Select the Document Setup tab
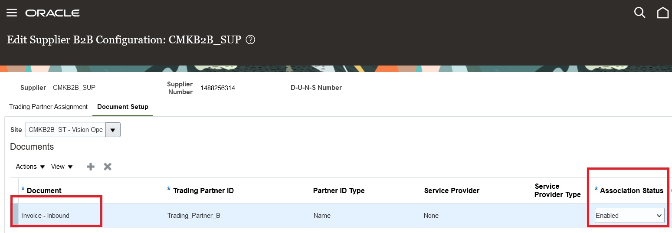 tap(123, 107)
